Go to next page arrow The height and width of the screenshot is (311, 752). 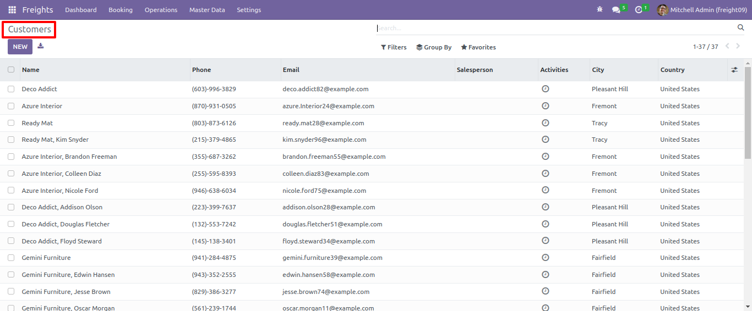point(738,46)
